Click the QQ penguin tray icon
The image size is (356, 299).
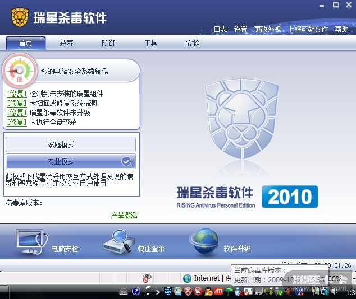[x=208, y=292]
